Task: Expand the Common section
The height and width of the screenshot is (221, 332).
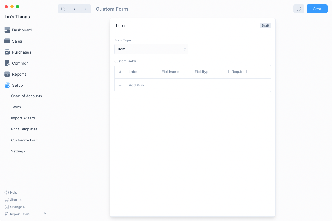Action: 20,63
